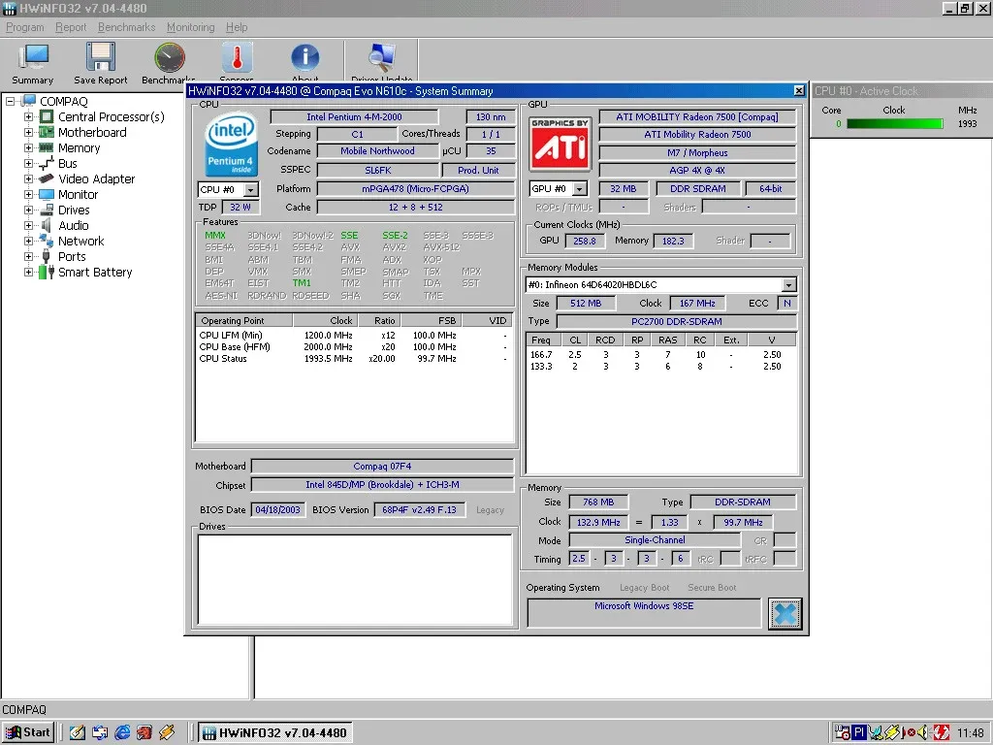Open the Program menu
Screen dimensions: 993x745
point(25,27)
